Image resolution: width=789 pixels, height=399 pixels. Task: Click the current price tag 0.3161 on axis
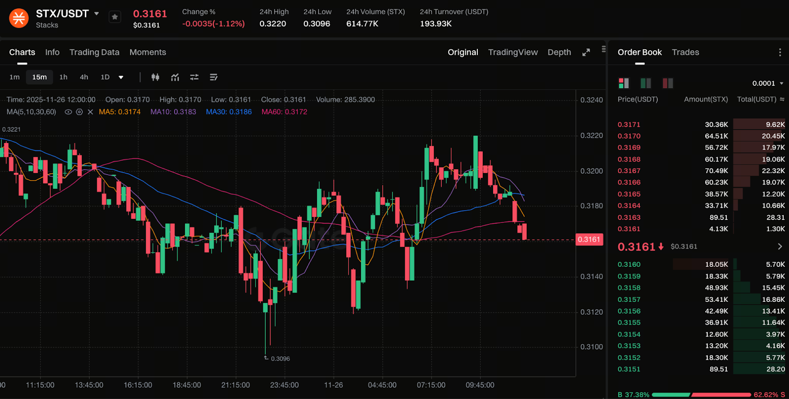[x=589, y=240]
